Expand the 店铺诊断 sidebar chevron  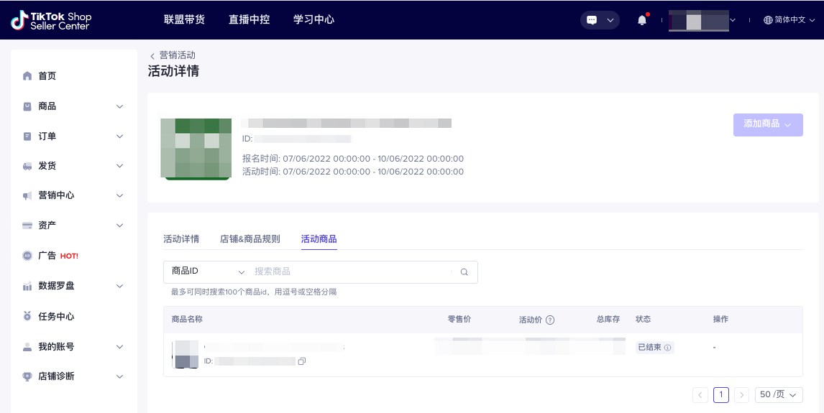click(x=120, y=376)
